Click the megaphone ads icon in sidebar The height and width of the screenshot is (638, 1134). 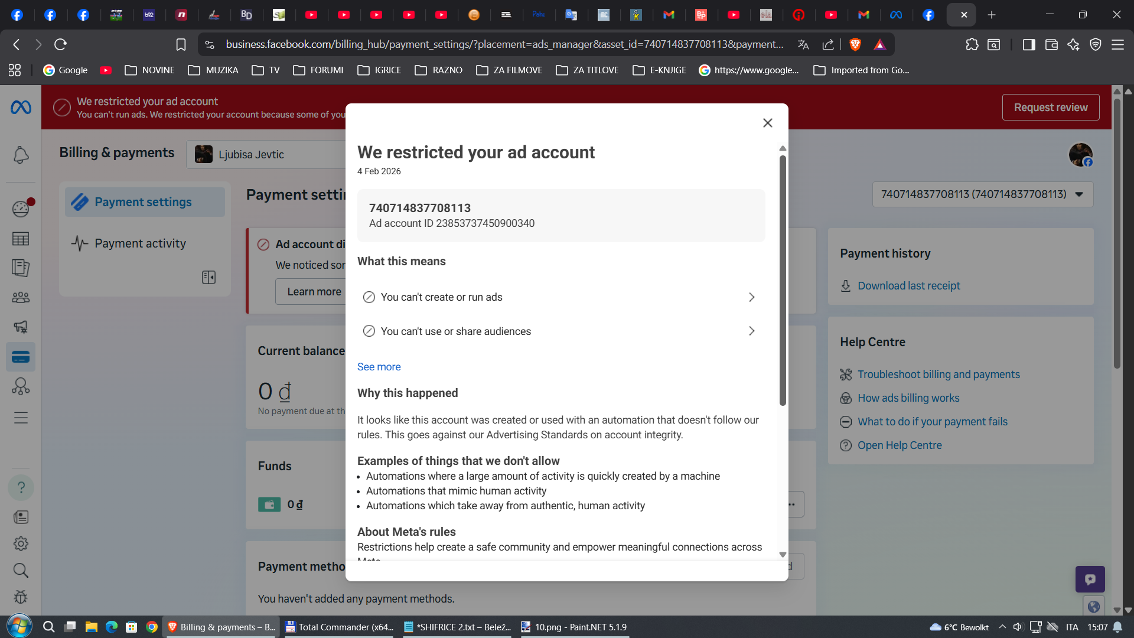tap(21, 327)
